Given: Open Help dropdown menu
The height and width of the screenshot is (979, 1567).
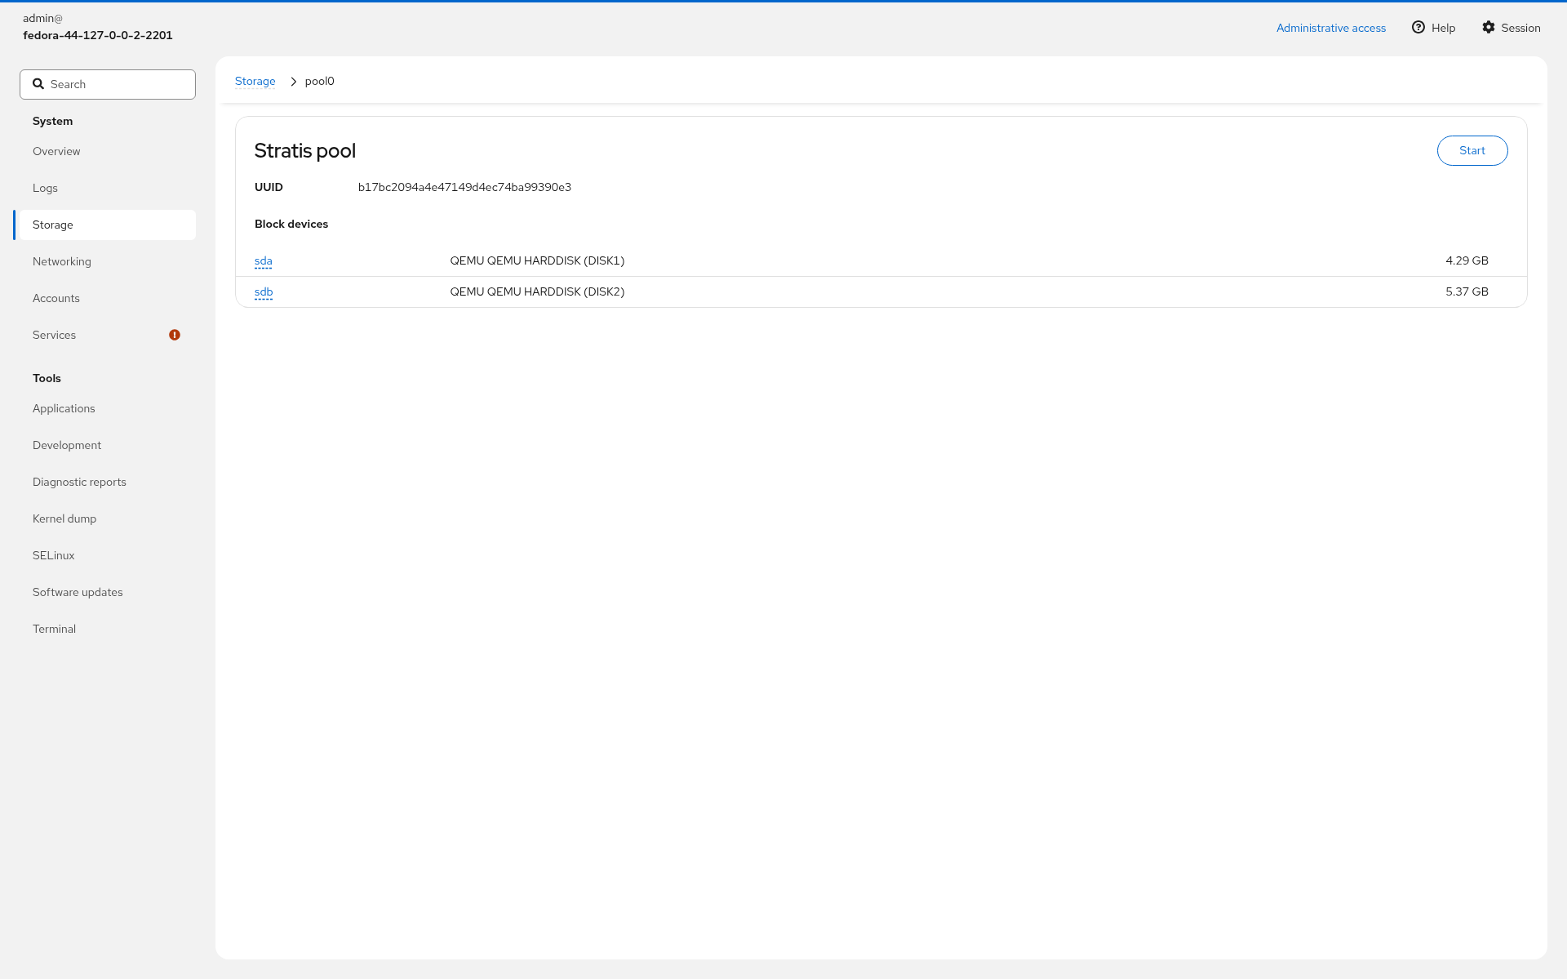Looking at the screenshot, I should point(1434,28).
